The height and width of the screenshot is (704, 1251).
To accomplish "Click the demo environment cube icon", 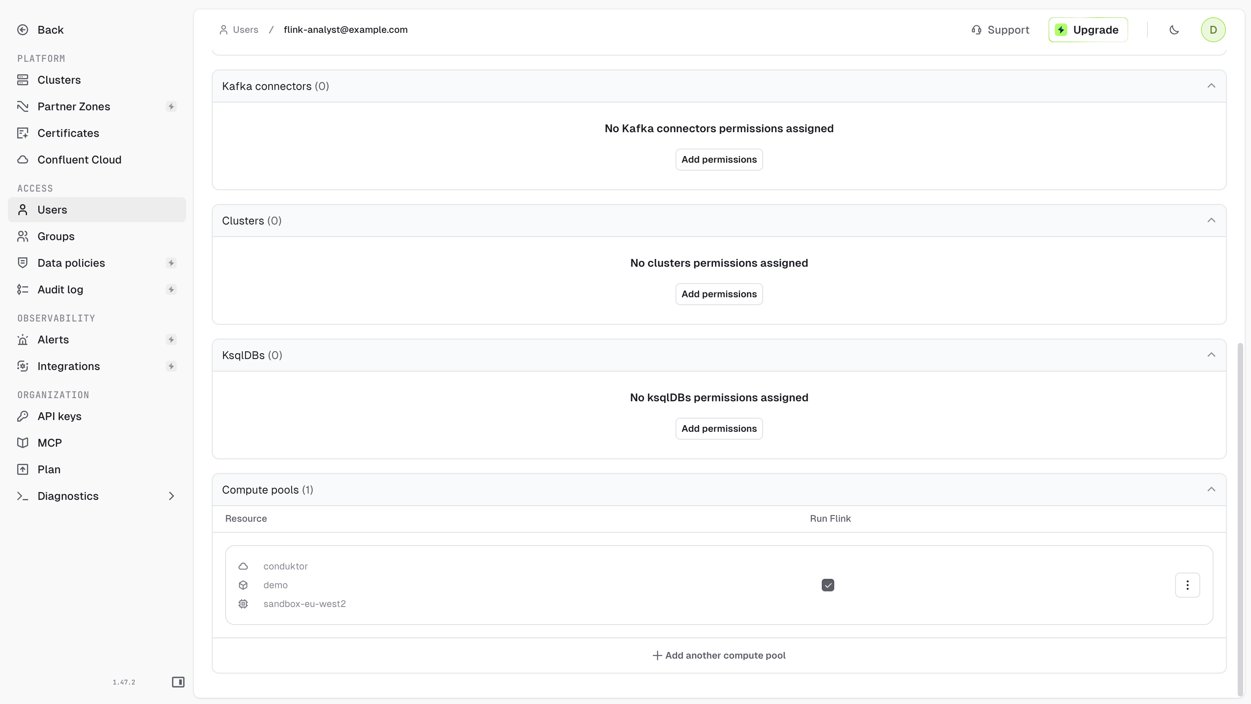I will coord(243,585).
